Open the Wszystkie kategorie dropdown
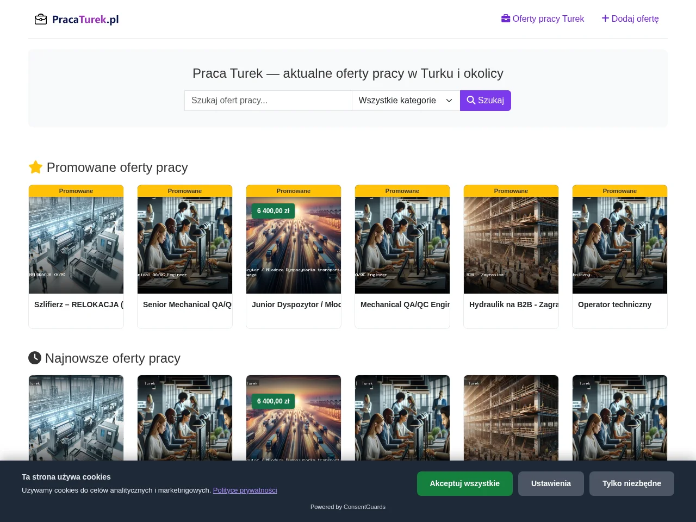696x522 pixels. (406, 101)
